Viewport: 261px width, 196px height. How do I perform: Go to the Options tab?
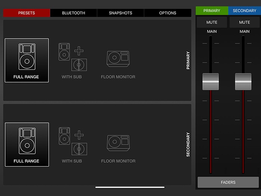tap(168, 13)
